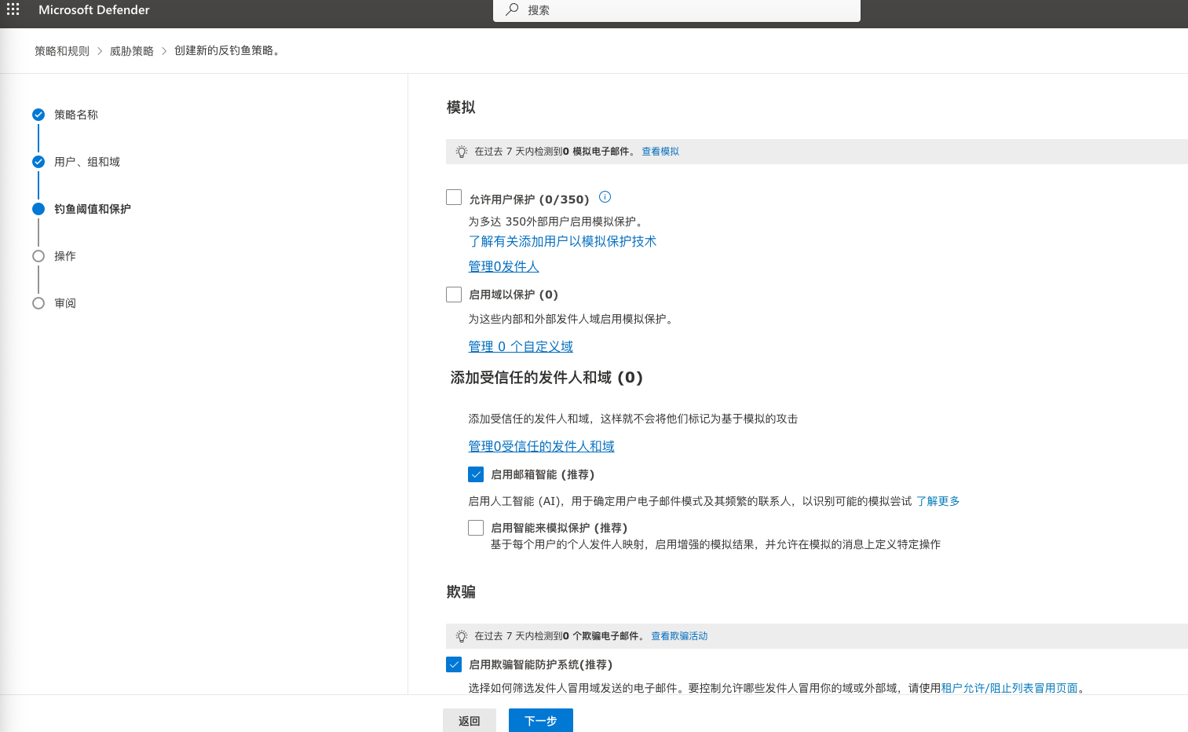Open 威胁策略 breadcrumb
This screenshot has width=1188, height=732.
point(132,51)
